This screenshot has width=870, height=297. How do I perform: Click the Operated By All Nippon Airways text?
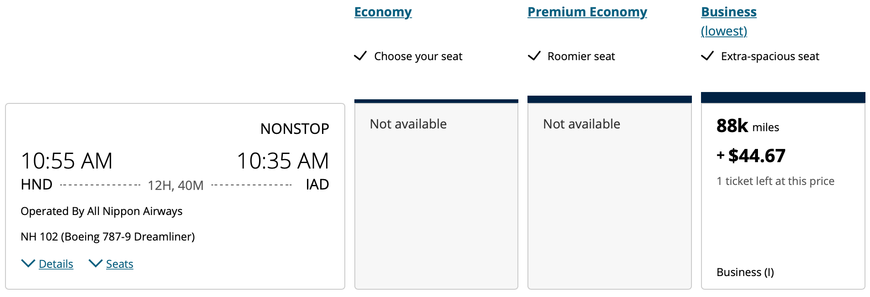(x=101, y=211)
